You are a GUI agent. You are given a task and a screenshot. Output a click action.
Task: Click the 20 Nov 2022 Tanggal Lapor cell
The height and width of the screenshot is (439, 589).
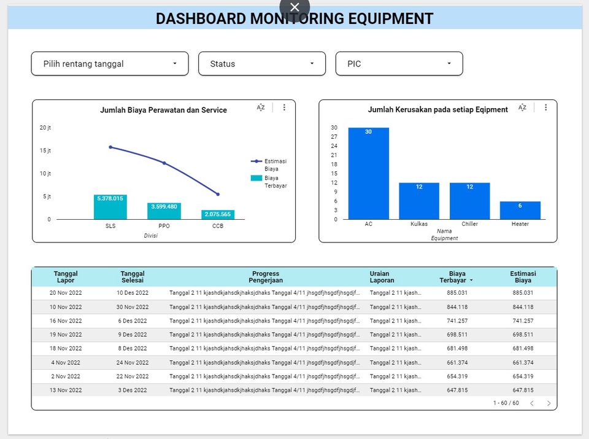(x=66, y=293)
